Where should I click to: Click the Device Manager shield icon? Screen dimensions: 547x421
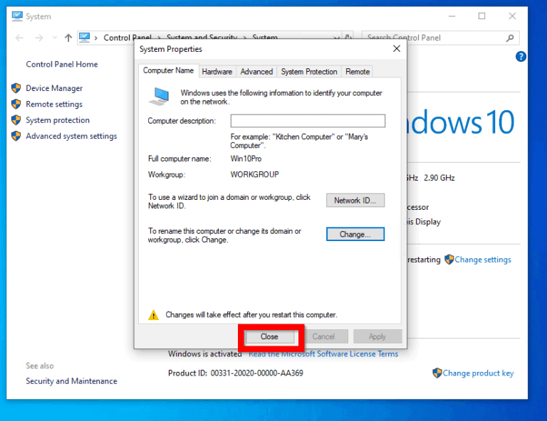coord(16,88)
